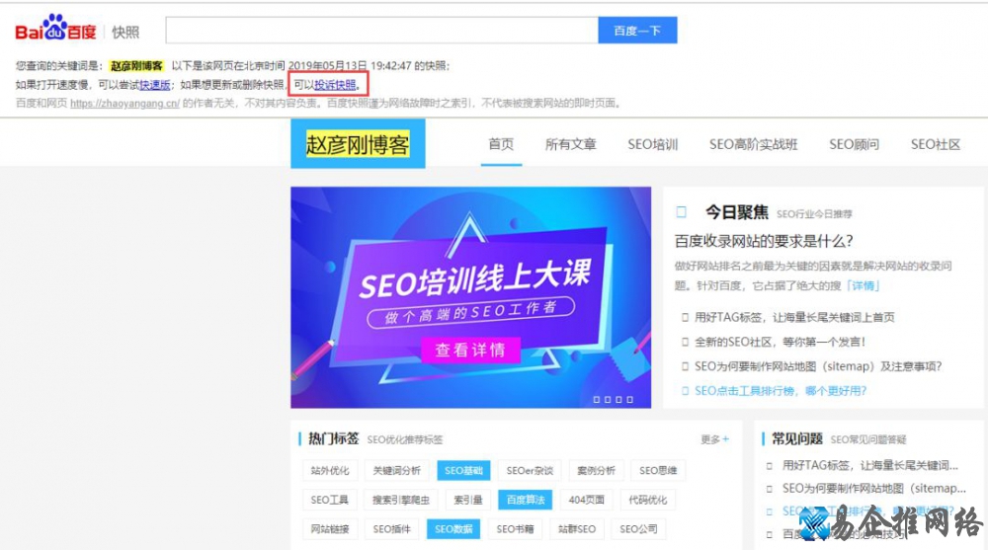Select the SEO基础 tag
This screenshot has height=550, width=988.
pos(463,471)
